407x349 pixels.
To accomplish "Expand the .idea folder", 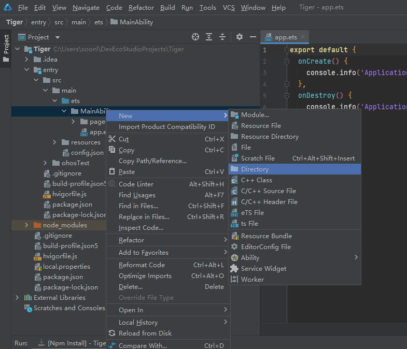I will [26, 60].
